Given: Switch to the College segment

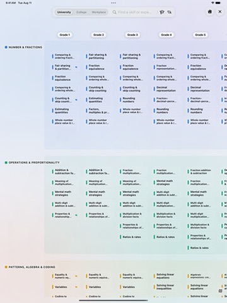Looking at the screenshot, I should pyautogui.click(x=81, y=12).
